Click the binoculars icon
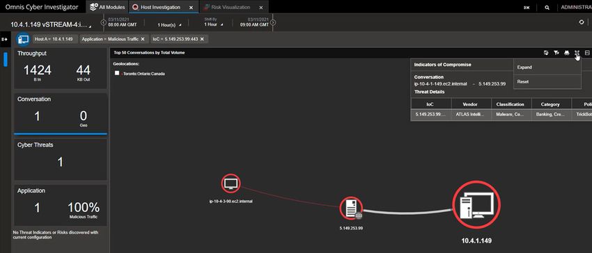This screenshot has height=253, width=592. 567,53
